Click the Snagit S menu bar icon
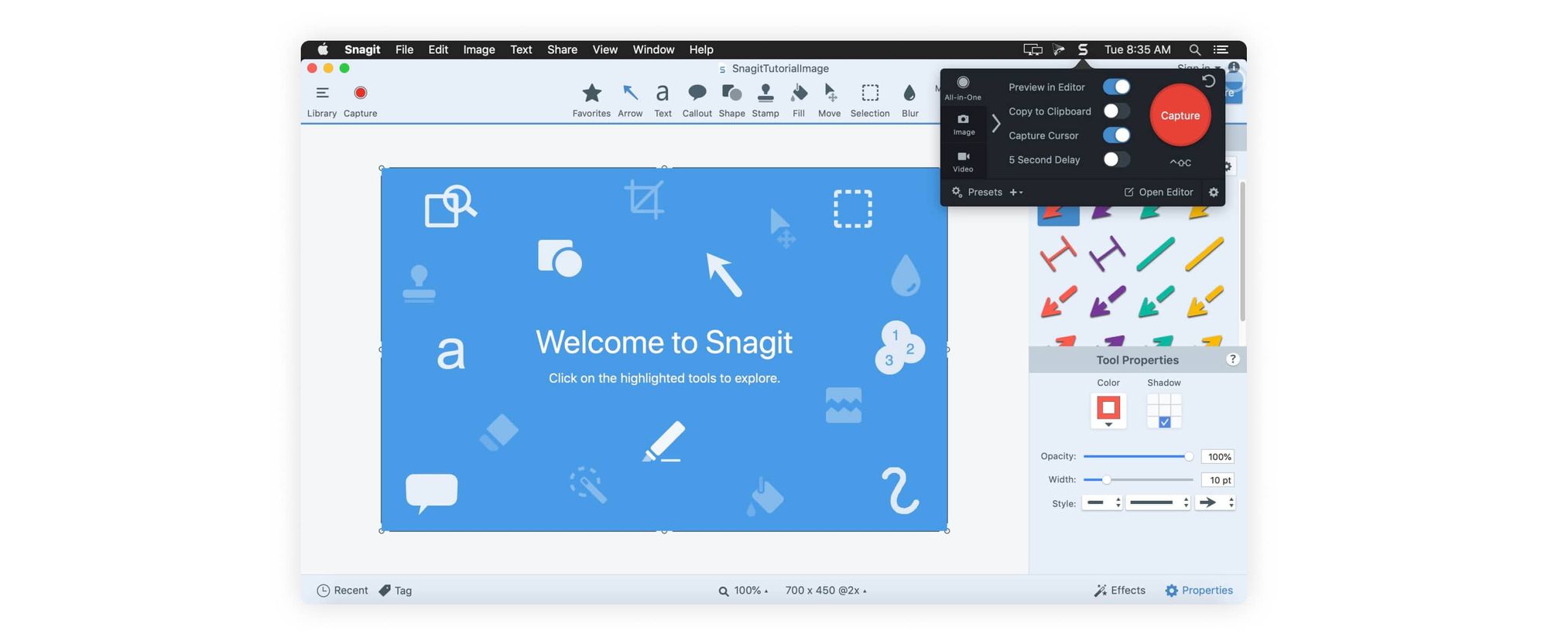 1083,49
